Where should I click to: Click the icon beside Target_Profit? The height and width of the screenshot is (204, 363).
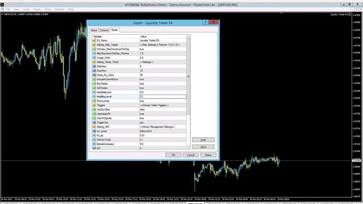coord(94,58)
